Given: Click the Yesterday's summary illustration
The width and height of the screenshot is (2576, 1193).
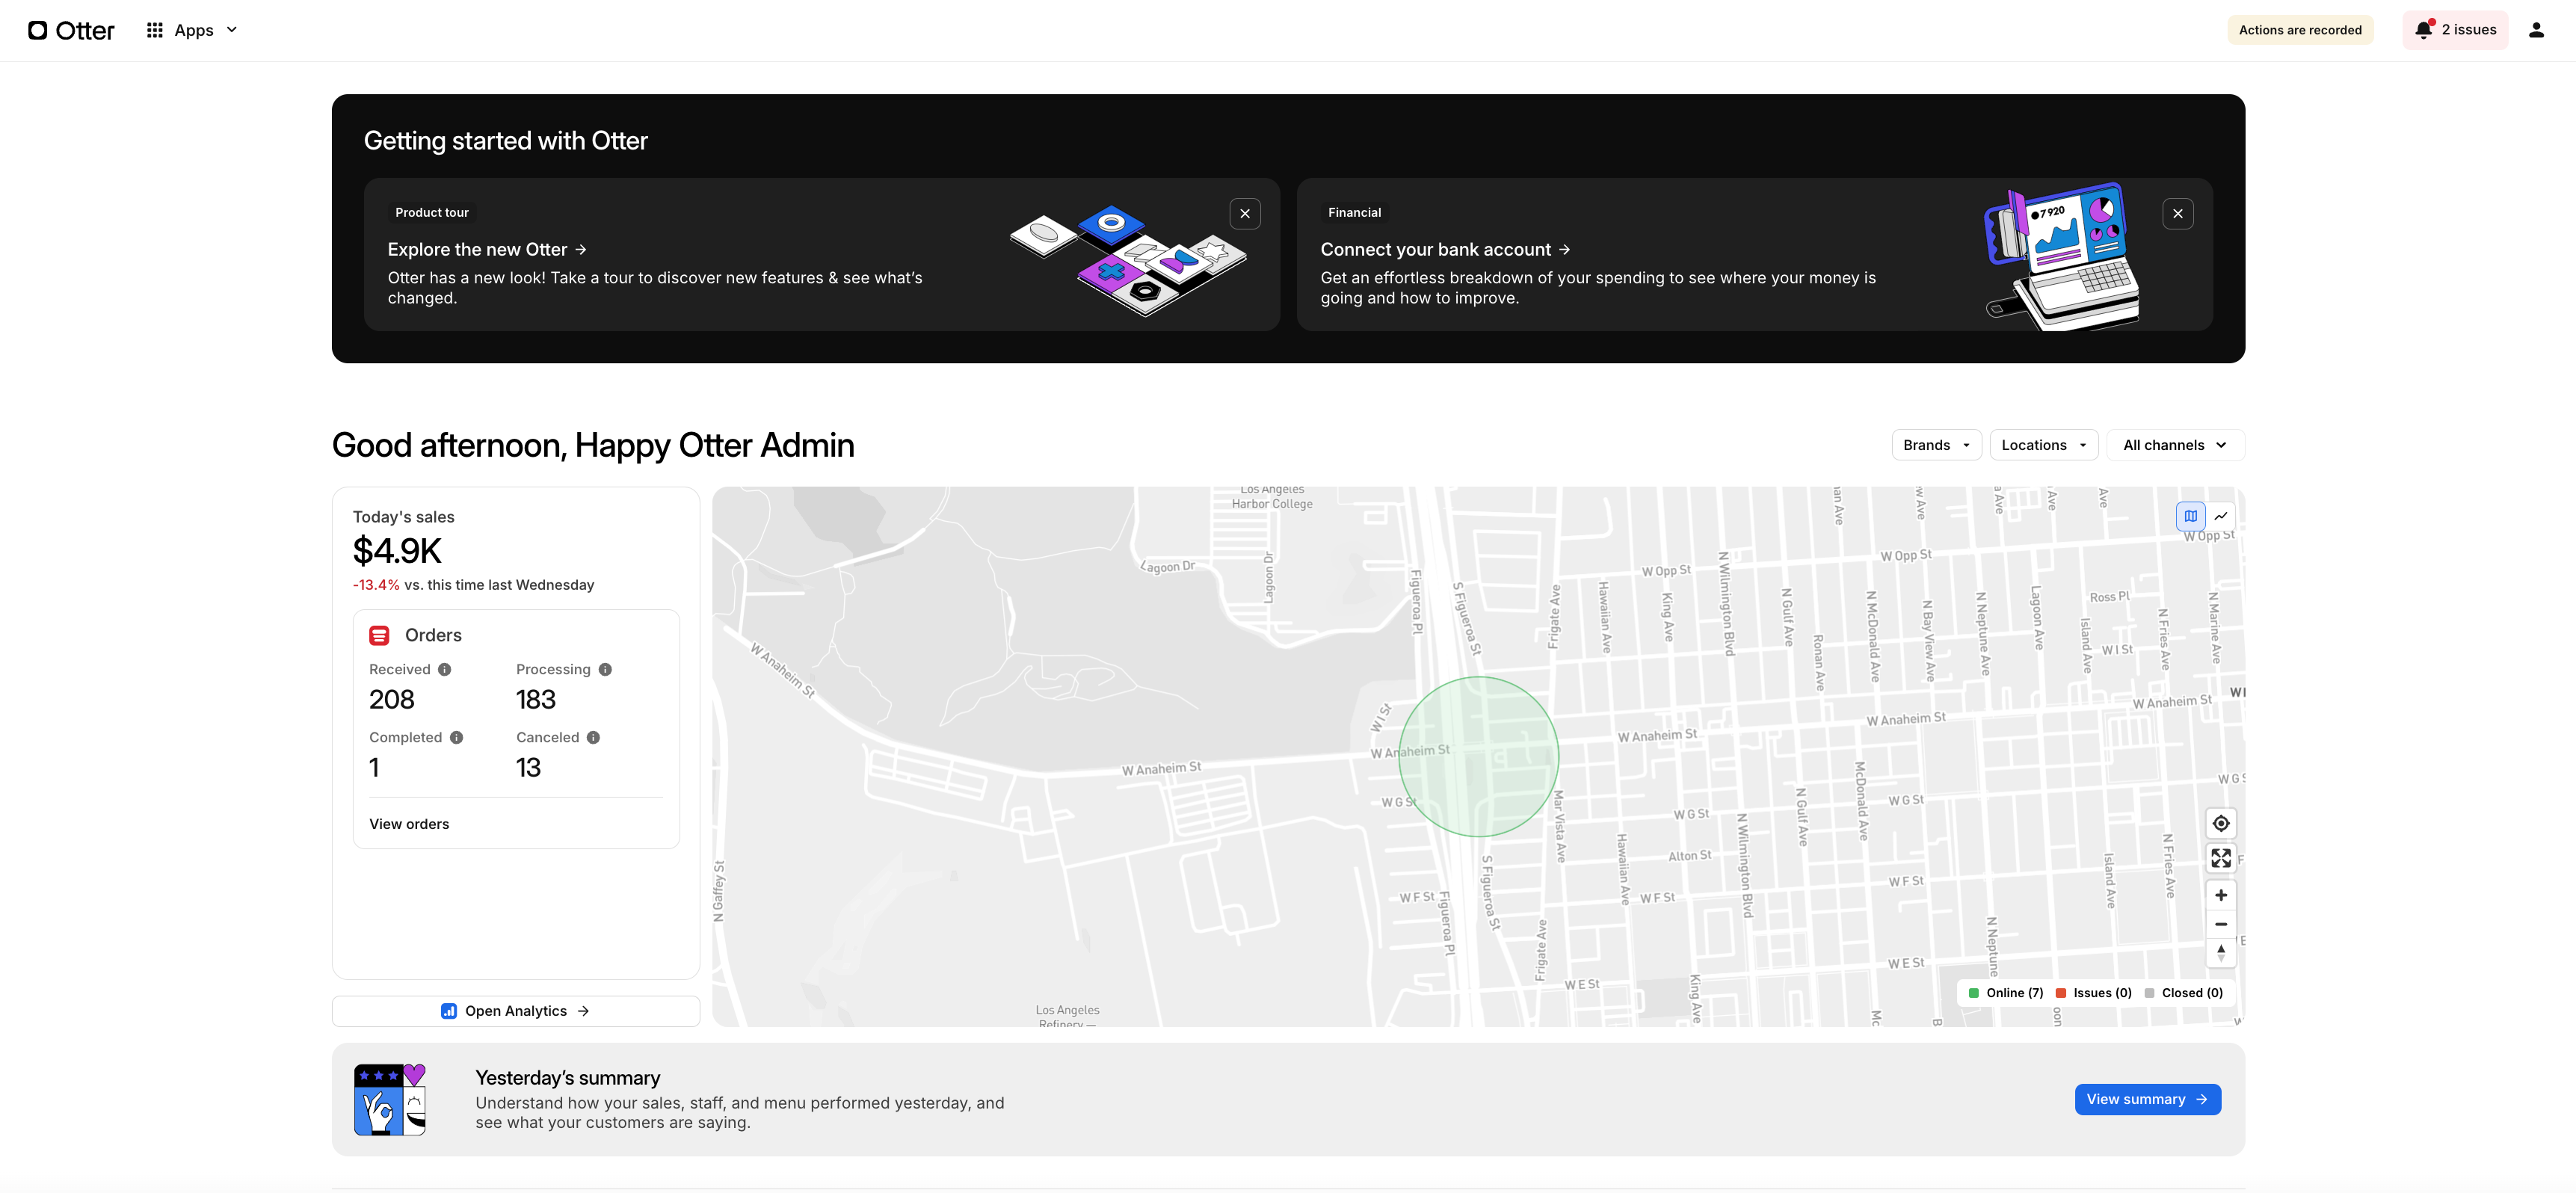Looking at the screenshot, I should pyautogui.click(x=390, y=1099).
